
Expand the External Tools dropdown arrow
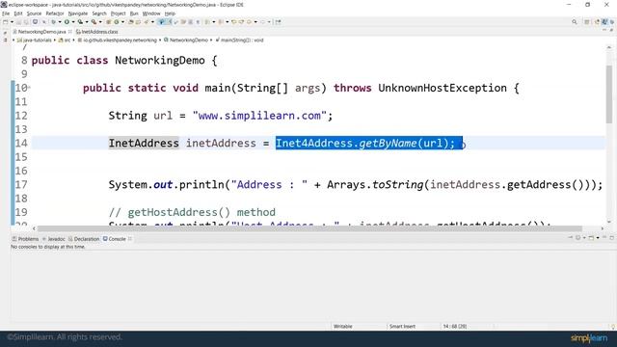(x=100, y=22)
